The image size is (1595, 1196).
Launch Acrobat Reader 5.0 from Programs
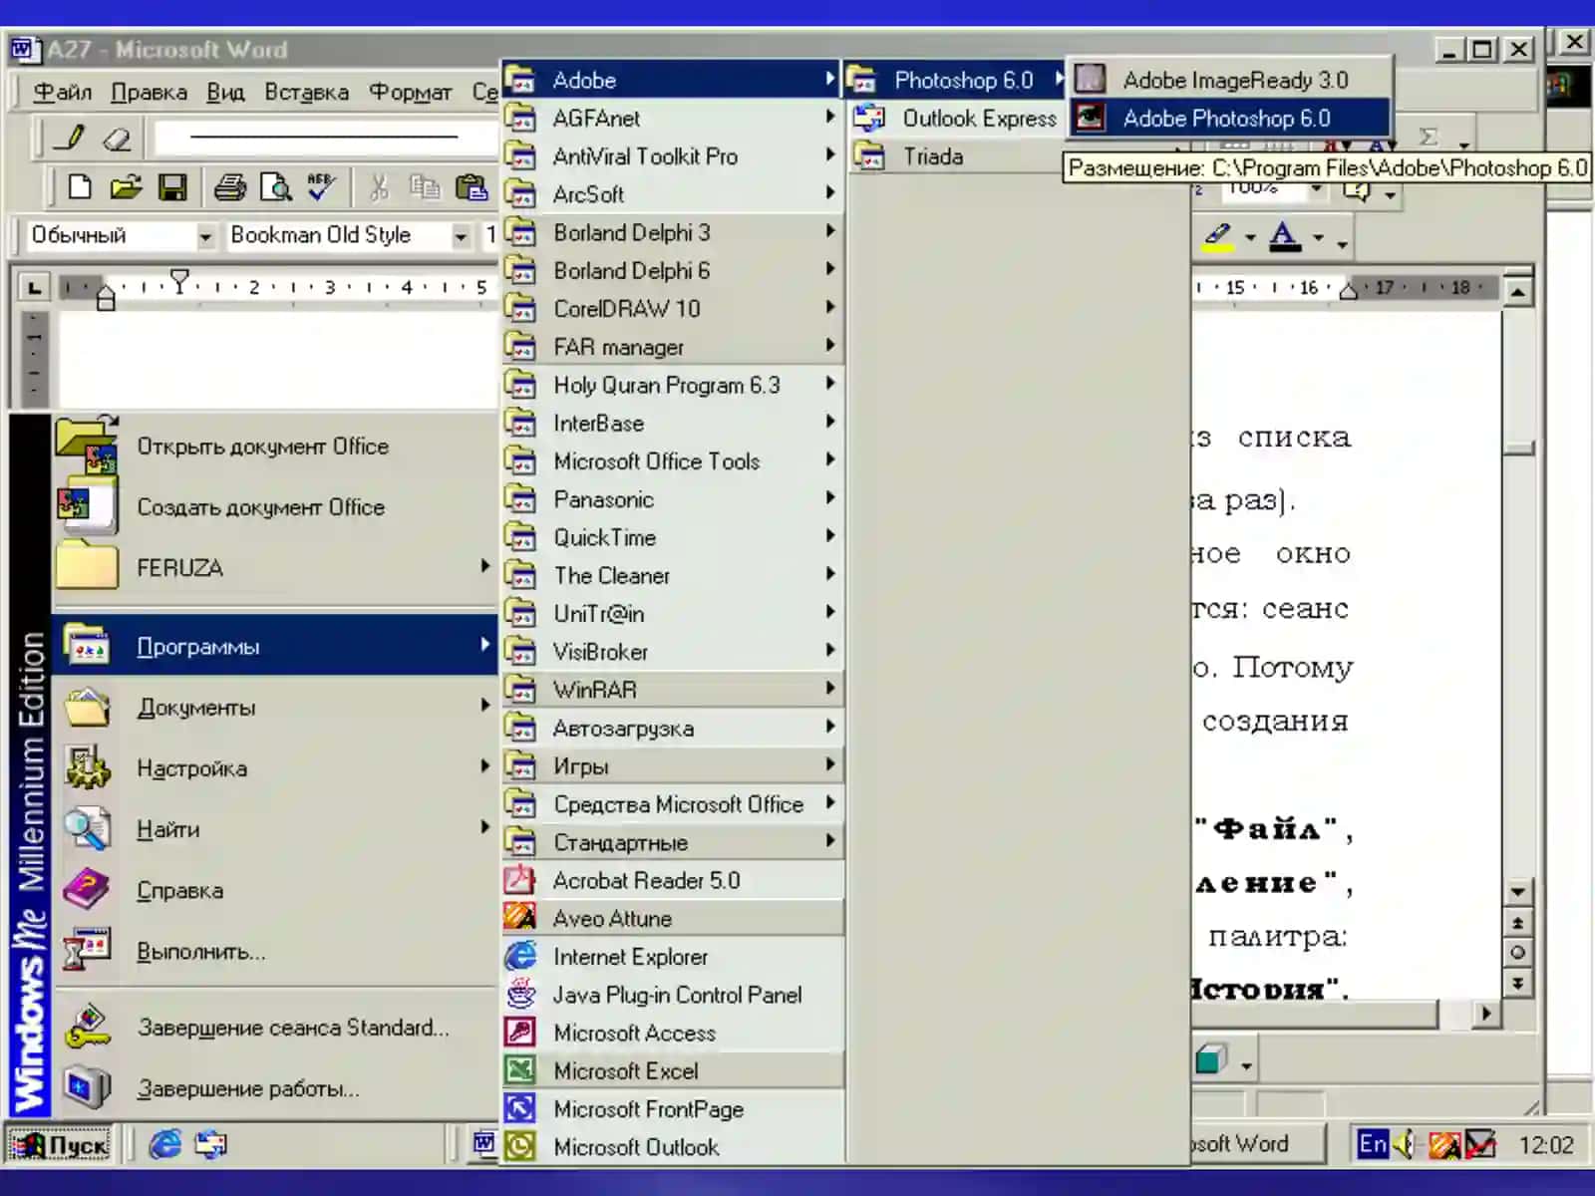pos(673,881)
